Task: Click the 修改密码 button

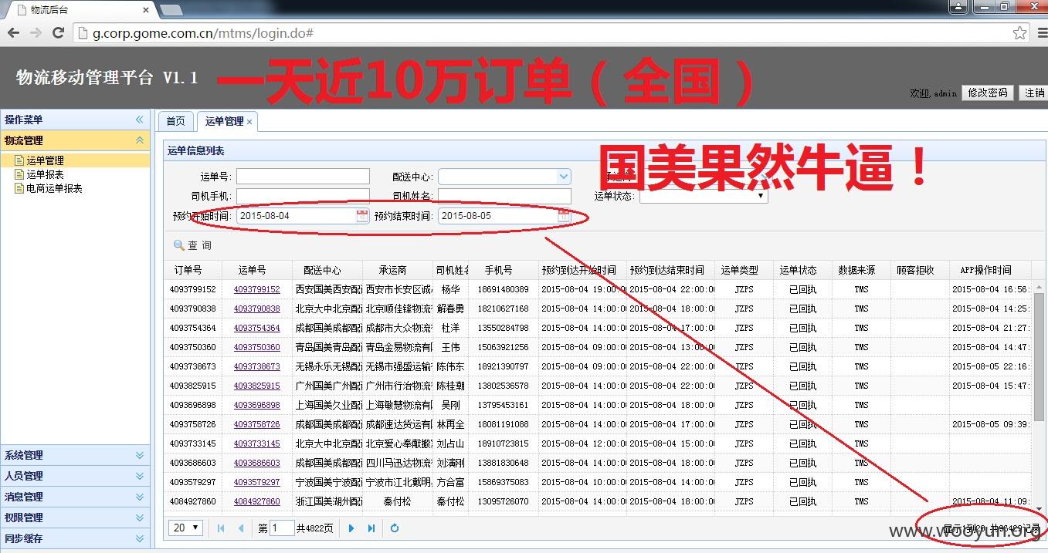Action: [988, 93]
